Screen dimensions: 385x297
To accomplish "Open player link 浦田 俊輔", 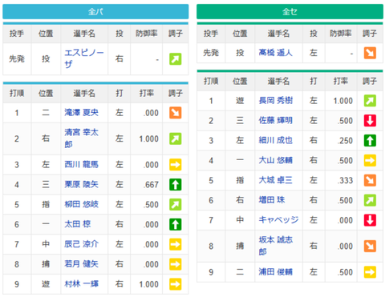I will [x=275, y=272].
